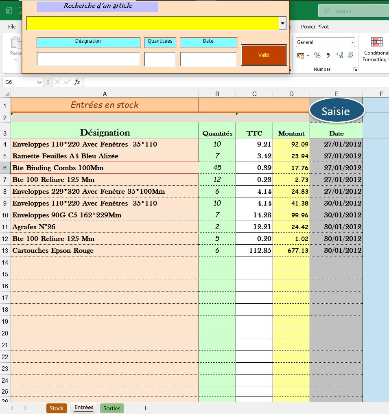Apply Comma Style formatting

tap(328, 55)
